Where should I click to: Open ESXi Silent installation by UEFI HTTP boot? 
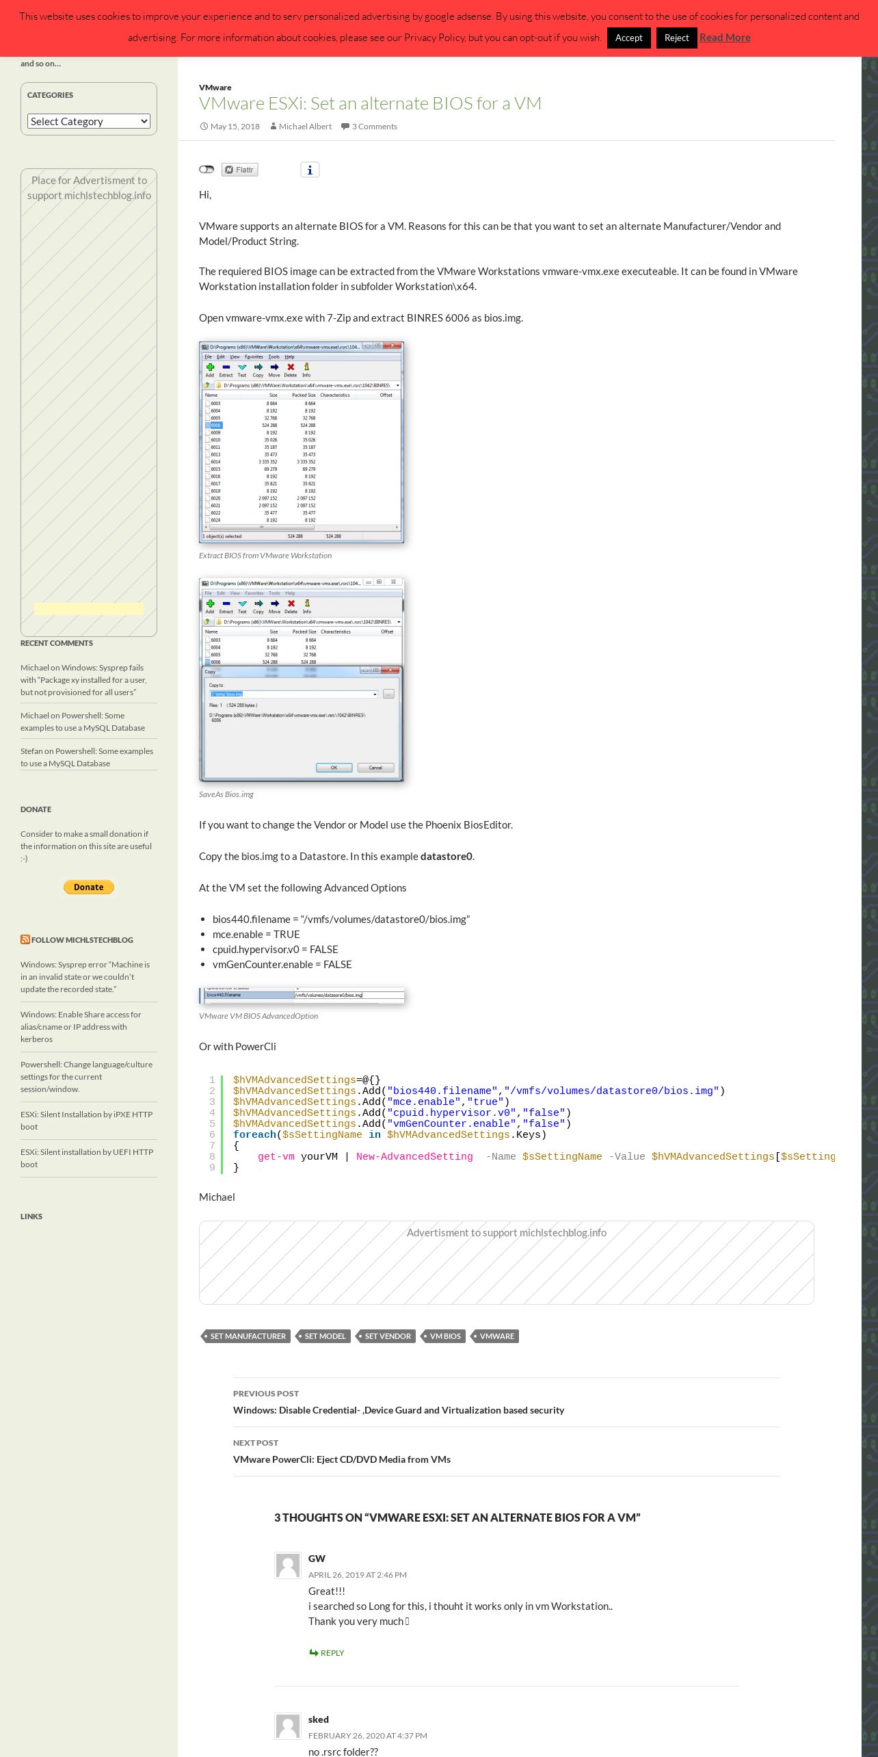87,1158
